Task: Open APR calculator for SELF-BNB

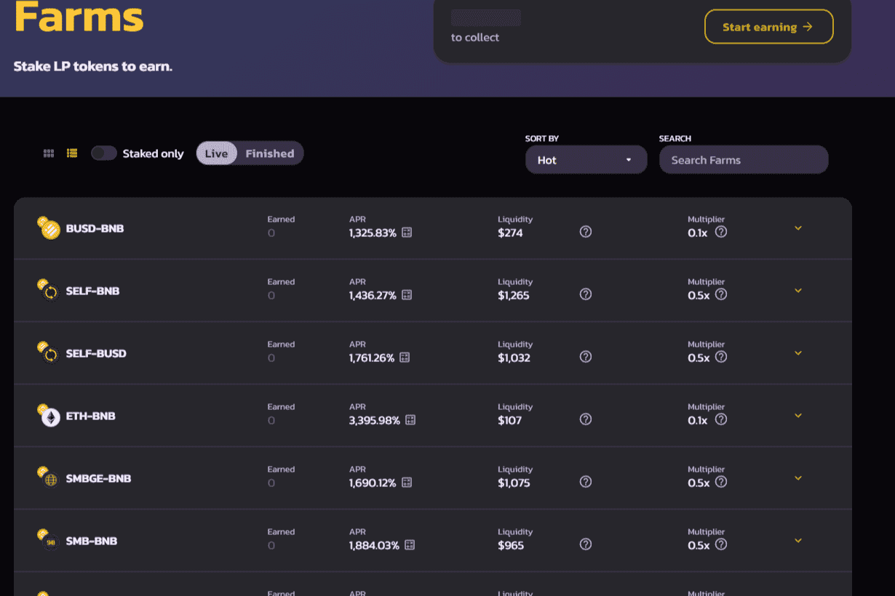Action: click(x=407, y=295)
